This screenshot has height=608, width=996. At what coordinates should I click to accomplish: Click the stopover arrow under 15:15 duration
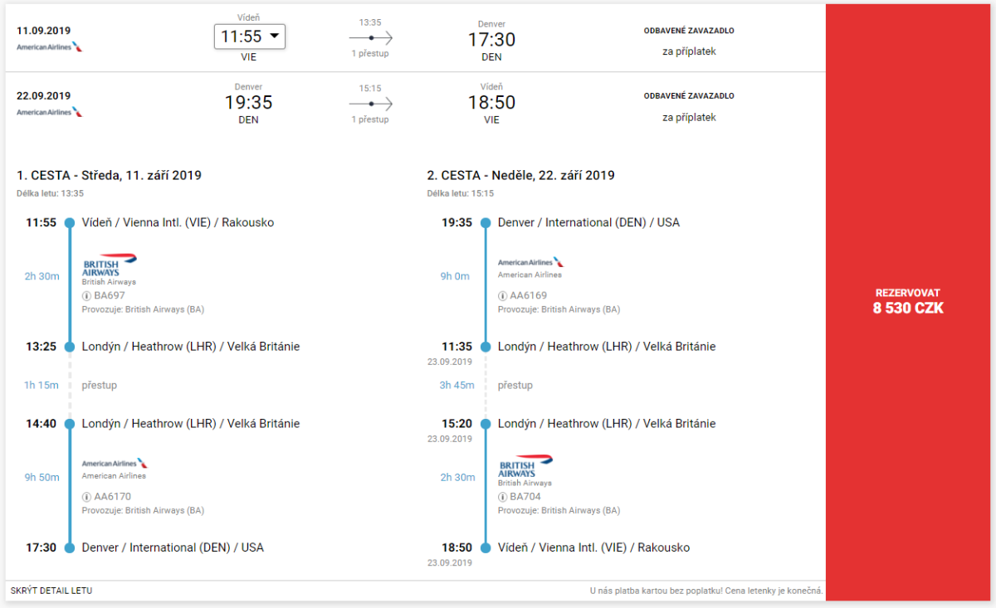tap(370, 104)
